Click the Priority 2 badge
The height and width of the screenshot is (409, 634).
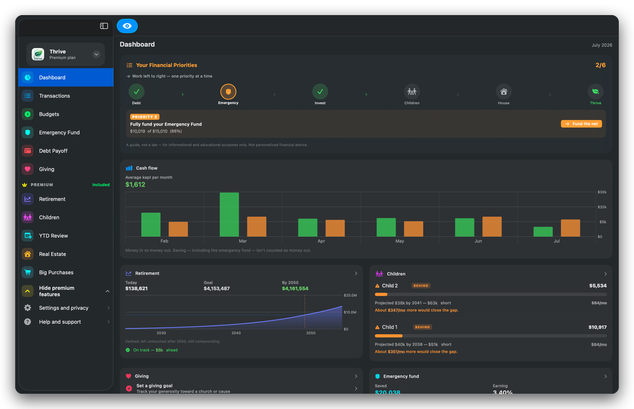pos(145,117)
